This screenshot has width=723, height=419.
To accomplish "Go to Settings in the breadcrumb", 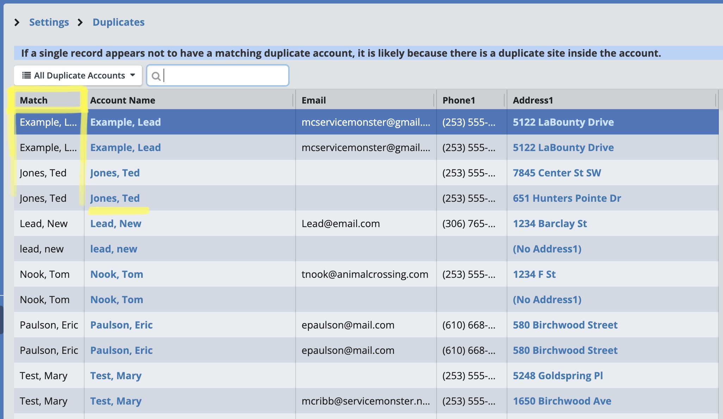I will [49, 22].
